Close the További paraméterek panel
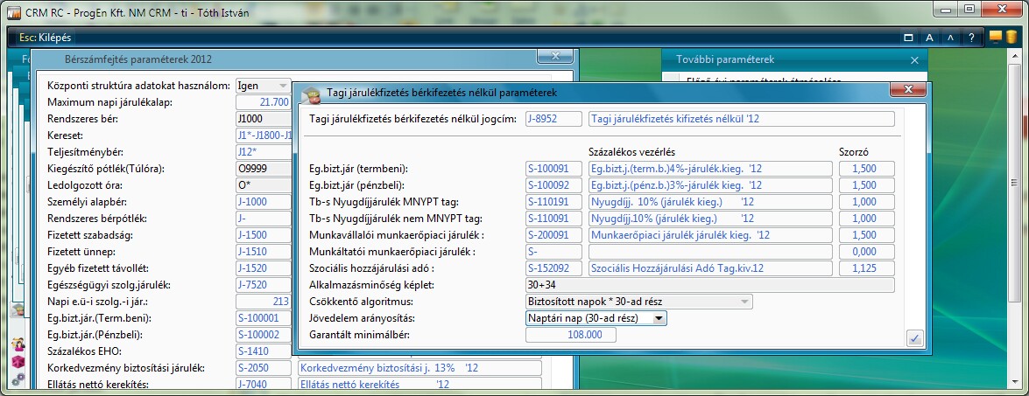Viewport: 1029px width, 396px height. click(x=915, y=59)
